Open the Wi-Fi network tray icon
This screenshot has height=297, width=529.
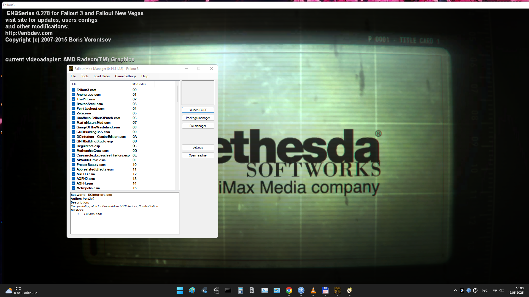(x=495, y=290)
